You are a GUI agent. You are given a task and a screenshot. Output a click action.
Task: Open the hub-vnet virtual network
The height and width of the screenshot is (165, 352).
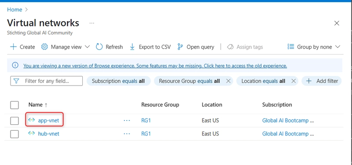[48, 134]
